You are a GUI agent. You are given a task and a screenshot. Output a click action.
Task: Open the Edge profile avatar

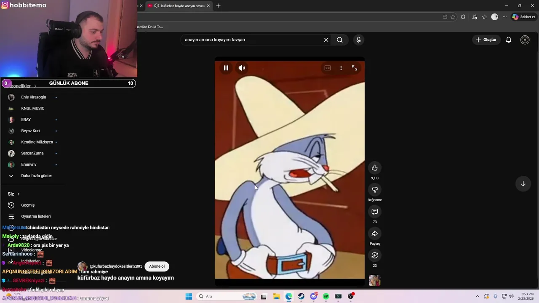495,17
